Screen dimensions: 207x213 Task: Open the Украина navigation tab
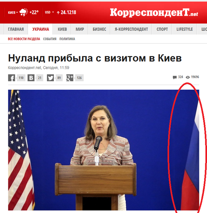click(x=41, y=29)
